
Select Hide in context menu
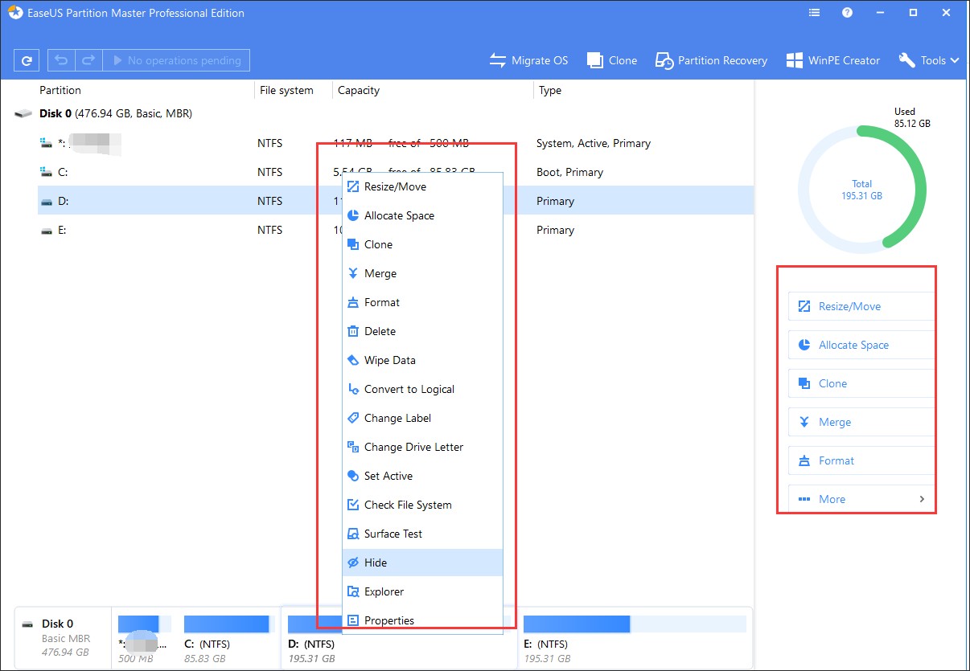422,563
